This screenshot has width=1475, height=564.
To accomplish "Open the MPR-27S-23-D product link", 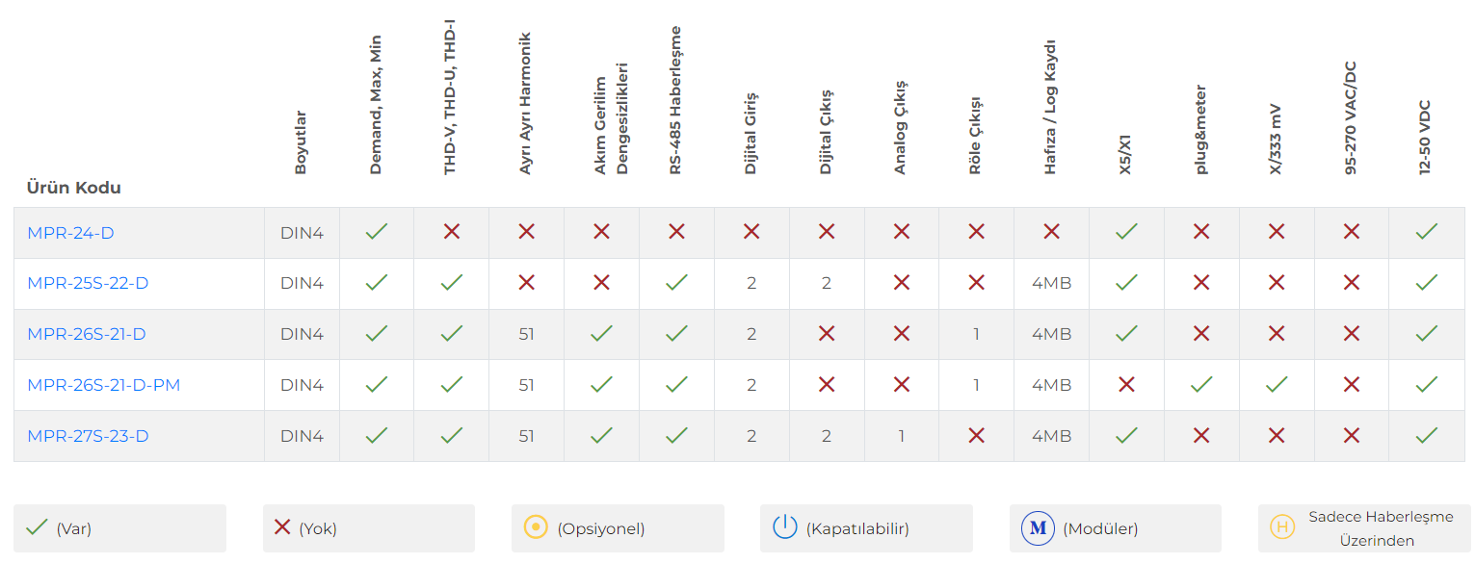I will 88,437.
